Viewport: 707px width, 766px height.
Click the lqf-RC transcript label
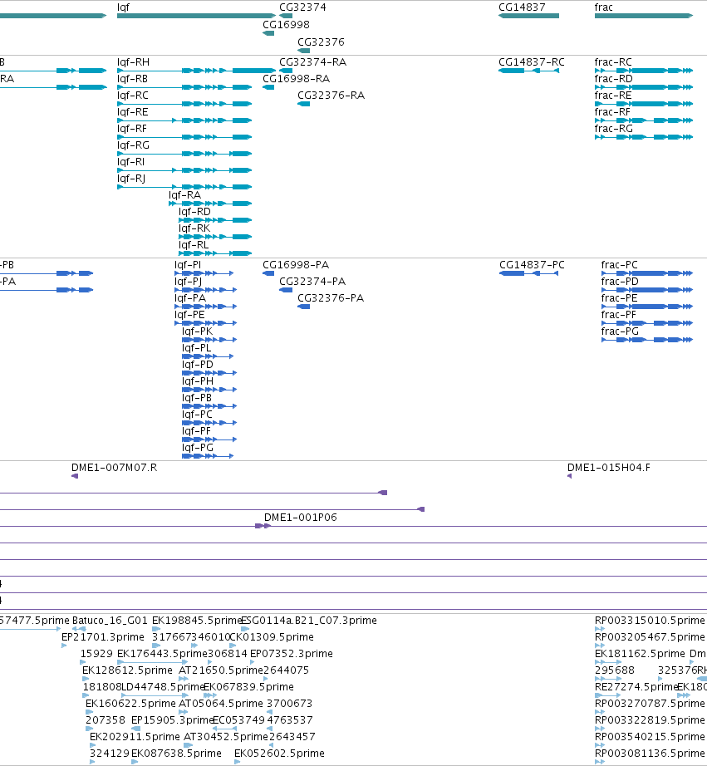(133, 96)
